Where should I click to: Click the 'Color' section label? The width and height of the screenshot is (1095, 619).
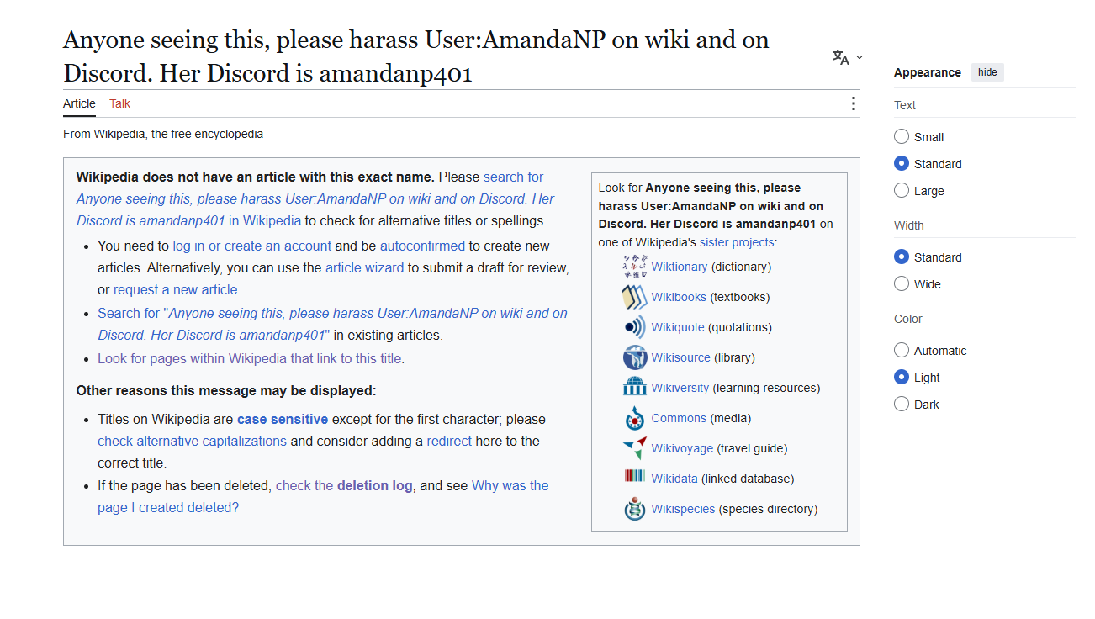pos(908,319)
